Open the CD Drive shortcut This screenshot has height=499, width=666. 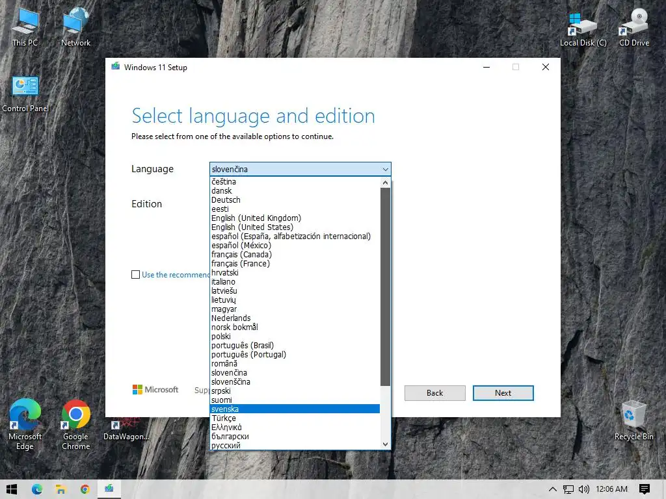pyautogui.click(x=634, y=28)
